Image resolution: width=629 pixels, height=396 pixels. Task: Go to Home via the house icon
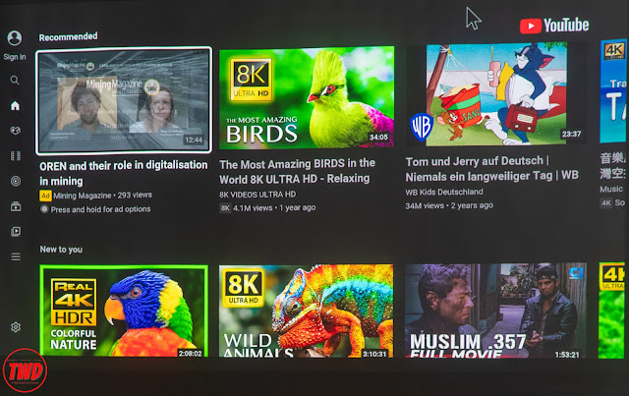pyautogui.click(x=16, y=105)
